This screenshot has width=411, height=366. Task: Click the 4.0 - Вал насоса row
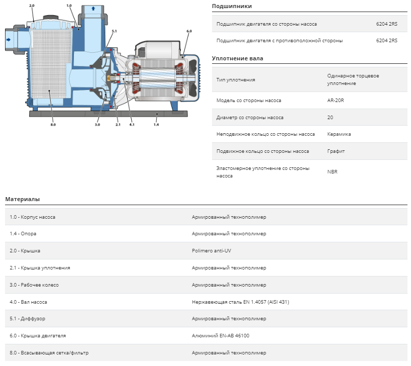pos(206,302)
